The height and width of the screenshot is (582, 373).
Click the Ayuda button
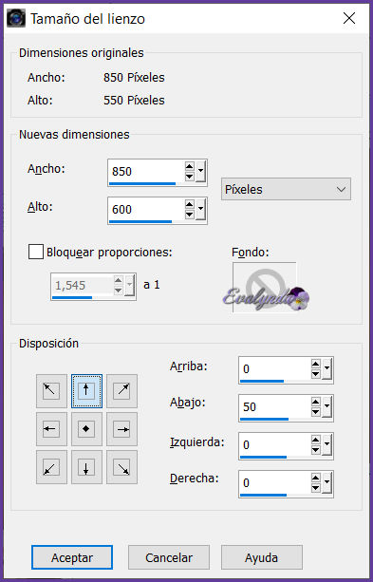click(262, 557)
